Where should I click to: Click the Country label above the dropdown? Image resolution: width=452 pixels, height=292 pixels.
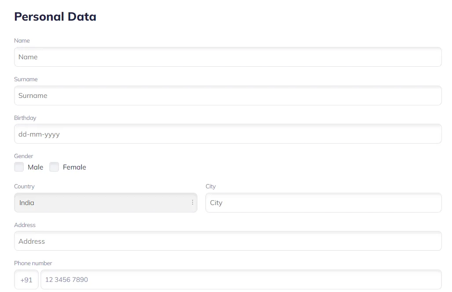(24, 187)
